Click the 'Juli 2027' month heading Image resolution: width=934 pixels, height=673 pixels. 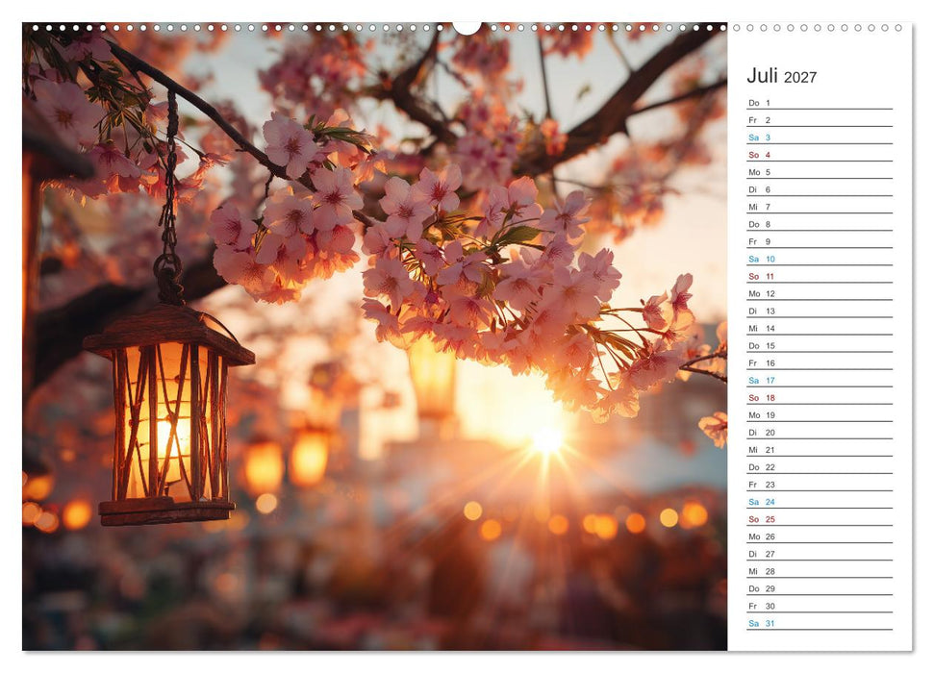tap(781, 76)
